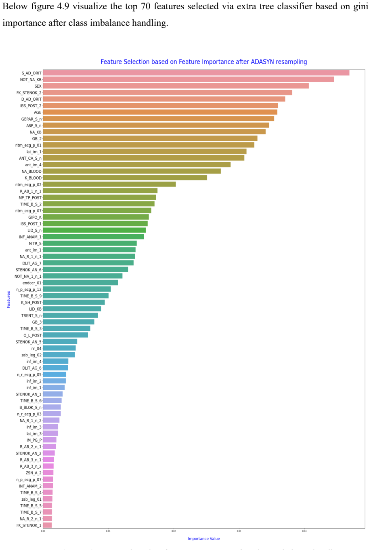The height and width of the screenshot is (550, 371).
Task: Click the GEPAR_S_n feature label
Action: click(31, 119)
